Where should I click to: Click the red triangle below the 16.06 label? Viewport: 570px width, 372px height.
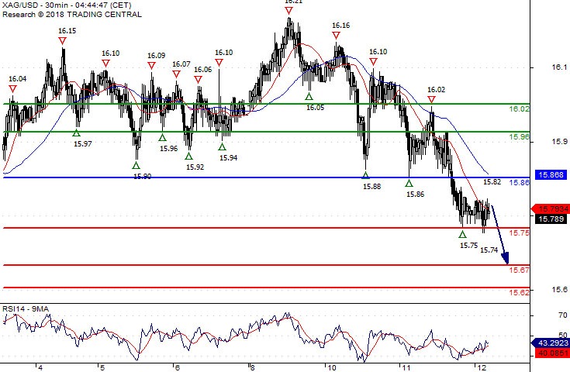[x=198, y=80]
